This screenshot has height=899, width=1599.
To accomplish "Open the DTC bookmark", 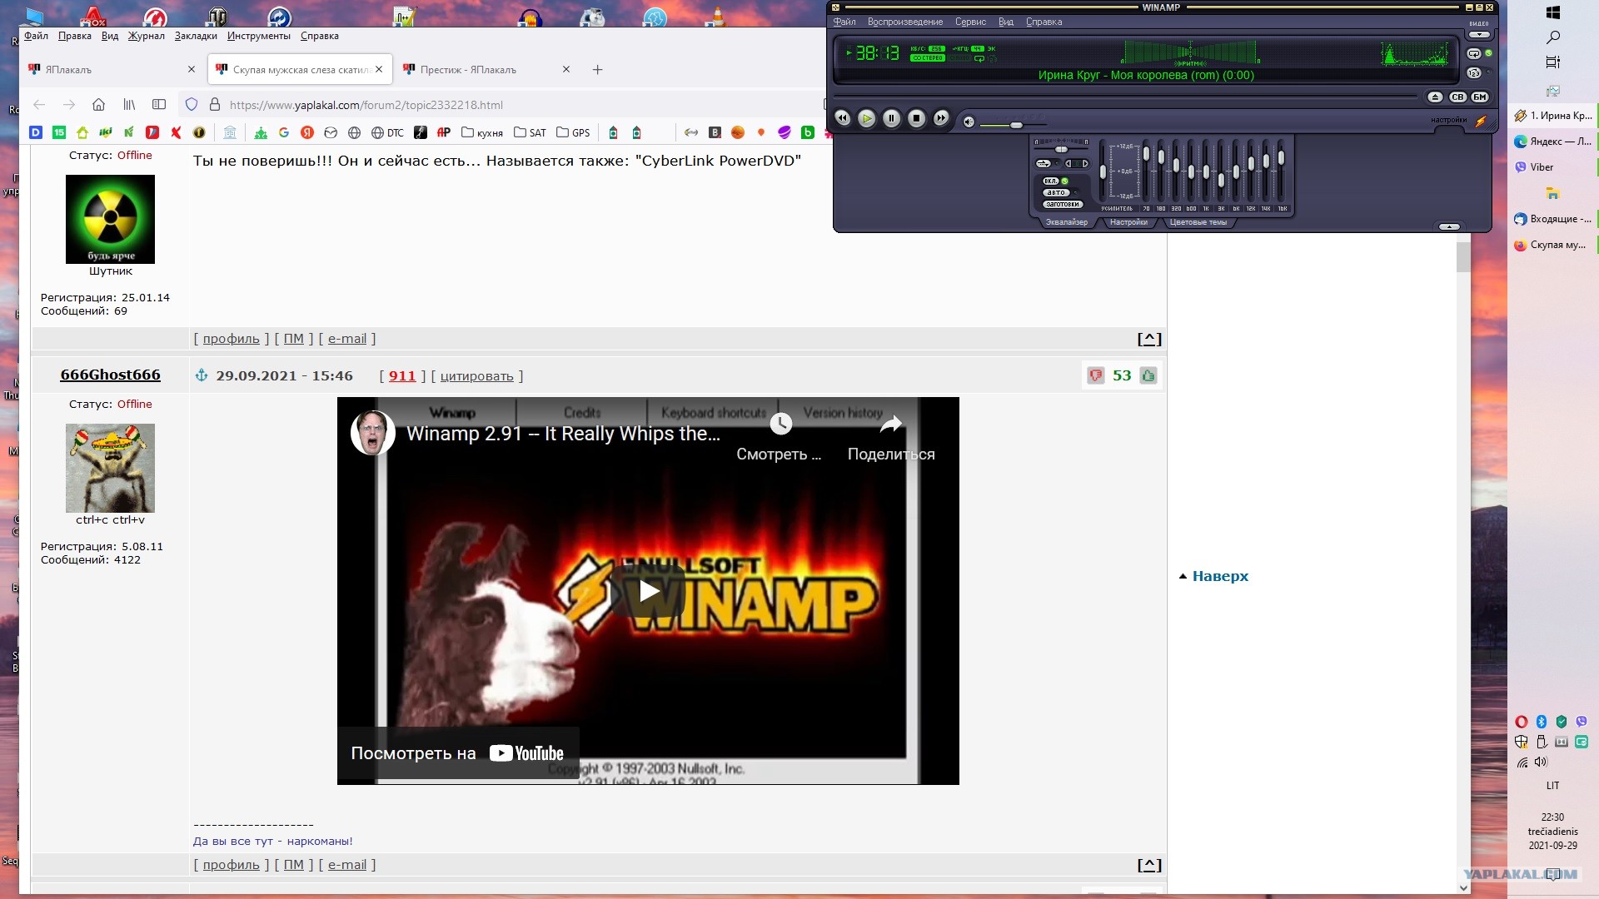I will 387,132.
